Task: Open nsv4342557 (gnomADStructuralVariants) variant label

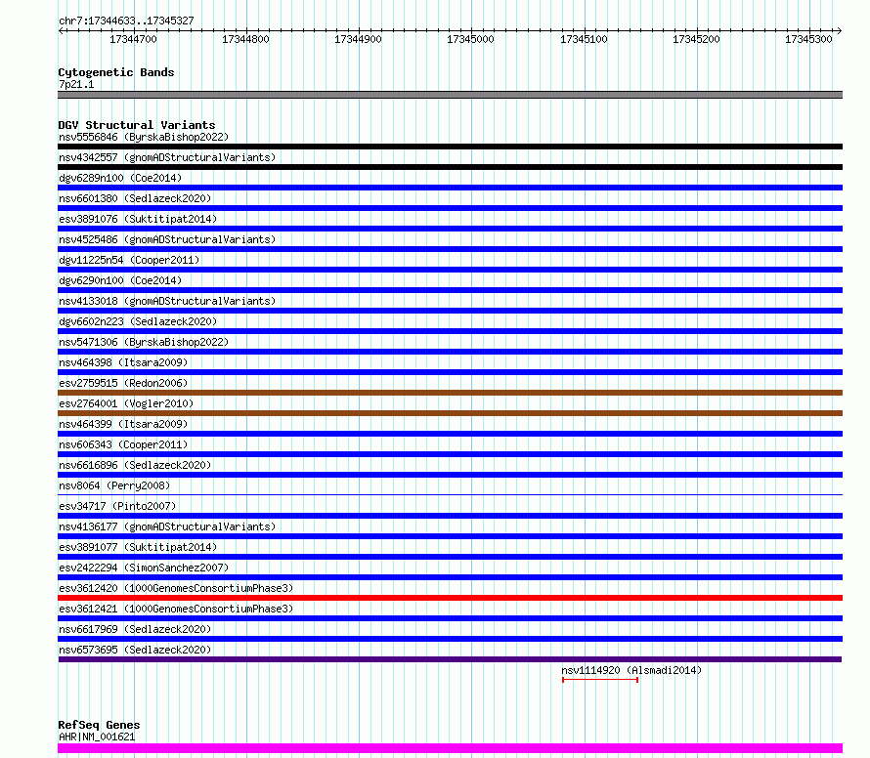Action: coord(167,157)
